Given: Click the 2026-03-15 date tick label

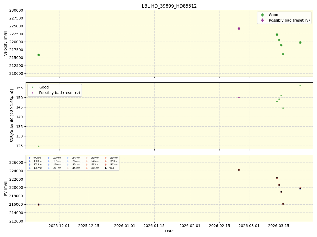Looking at the screenshot, I should [x=279, y=226].
